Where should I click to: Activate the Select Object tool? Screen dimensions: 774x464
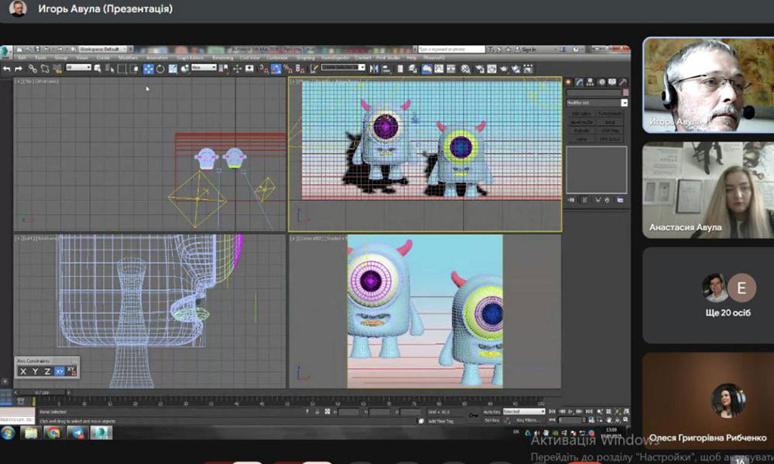[98, 69]
